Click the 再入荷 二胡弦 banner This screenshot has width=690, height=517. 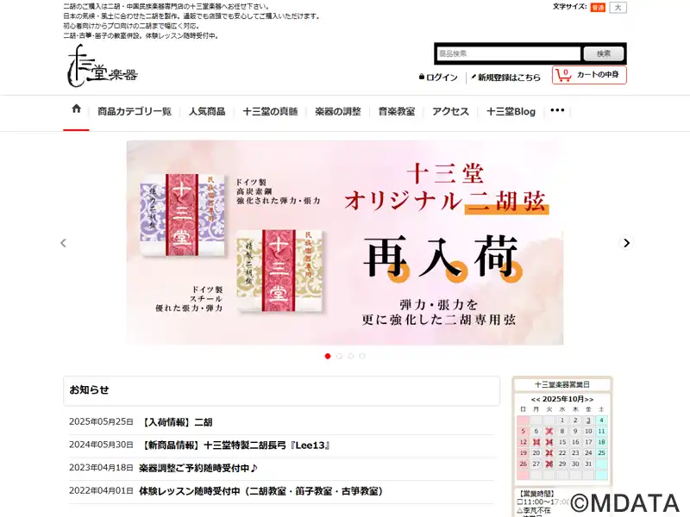(344, 243)
